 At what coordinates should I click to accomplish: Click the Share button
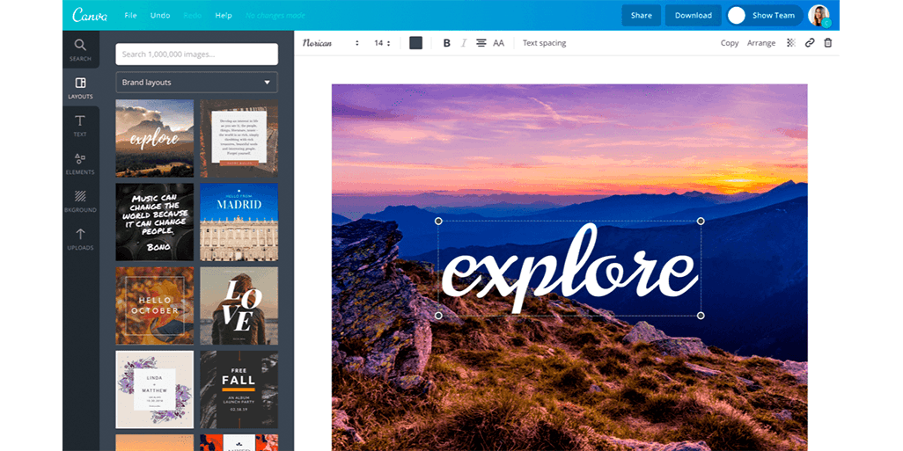pos(642,16)
